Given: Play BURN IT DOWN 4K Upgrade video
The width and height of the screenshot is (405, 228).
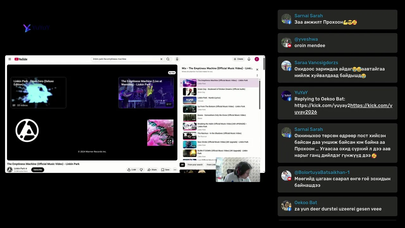Looking at the screenshot, I should 220,153.
